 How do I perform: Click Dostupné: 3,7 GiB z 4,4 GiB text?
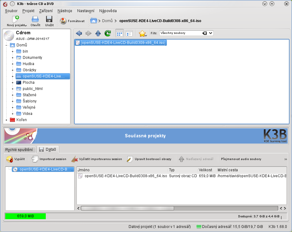(259, 216)
